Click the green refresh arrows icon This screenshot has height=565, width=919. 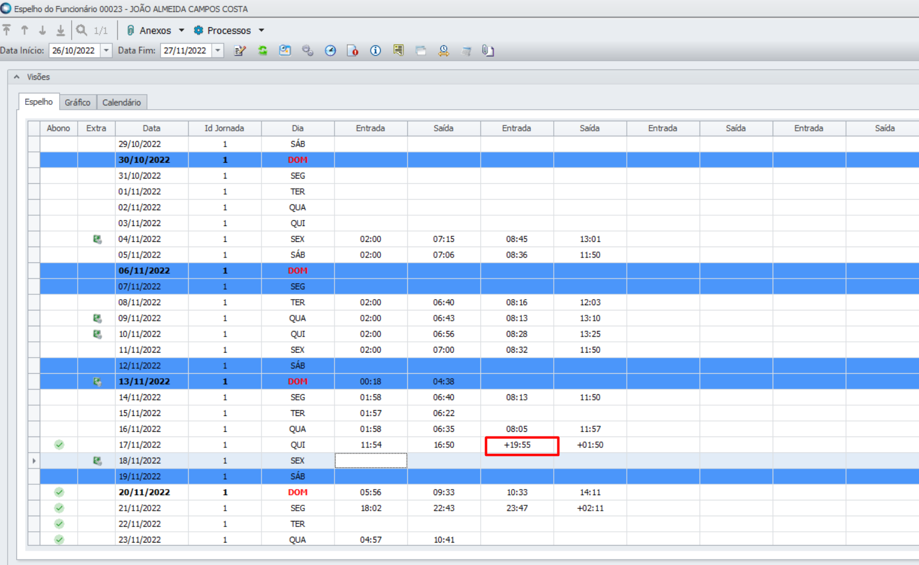[263, 51]
